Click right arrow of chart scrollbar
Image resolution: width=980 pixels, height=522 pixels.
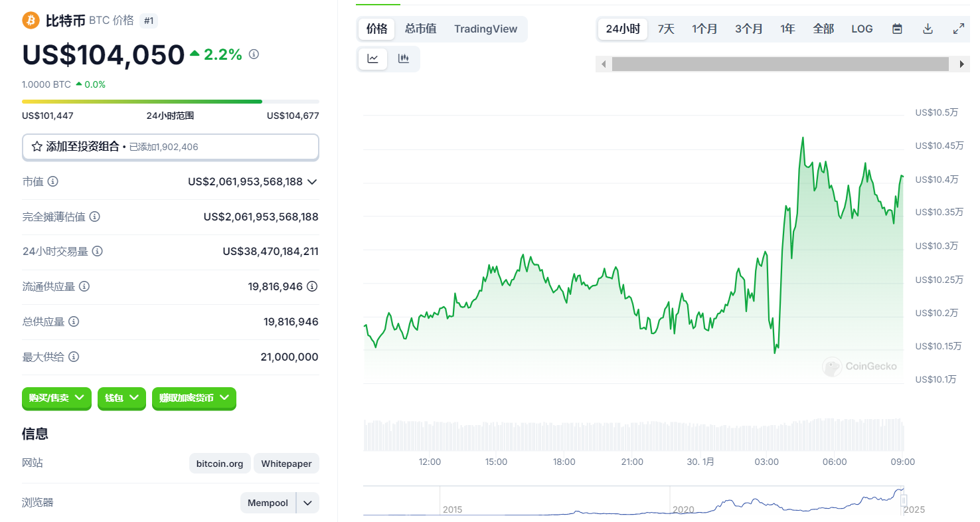click(962, 64)
